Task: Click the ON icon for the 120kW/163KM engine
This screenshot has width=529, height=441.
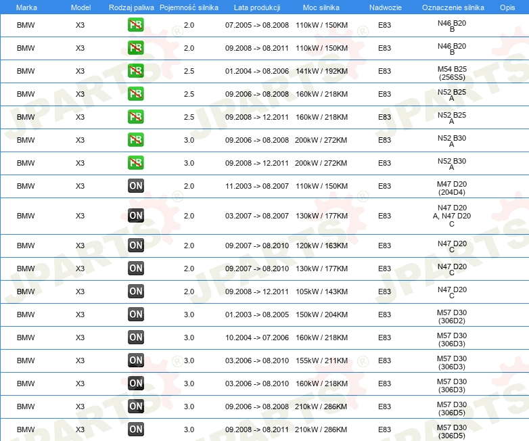Action: click(x=136, y=246)
